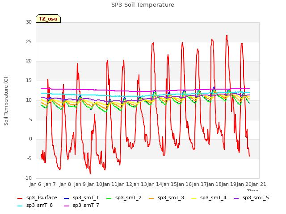
Task: Click the 25 y-axis tick label
Action: (29, 41)
